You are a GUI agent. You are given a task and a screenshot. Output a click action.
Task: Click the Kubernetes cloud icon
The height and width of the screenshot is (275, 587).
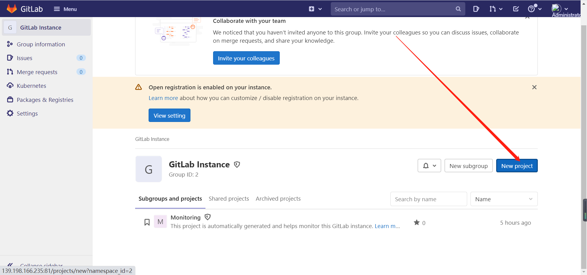(10, 86)
